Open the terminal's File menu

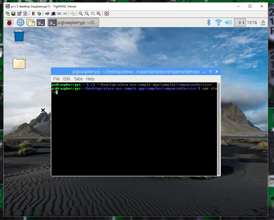coord(56,79)
